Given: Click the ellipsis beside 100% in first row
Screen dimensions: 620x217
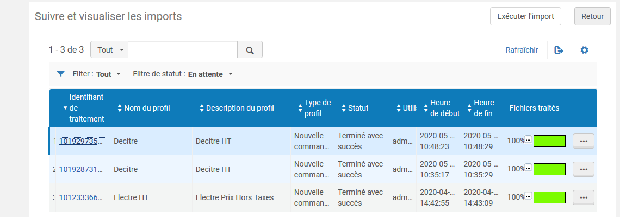Looking at the screenshot, I should pos(528,141).
